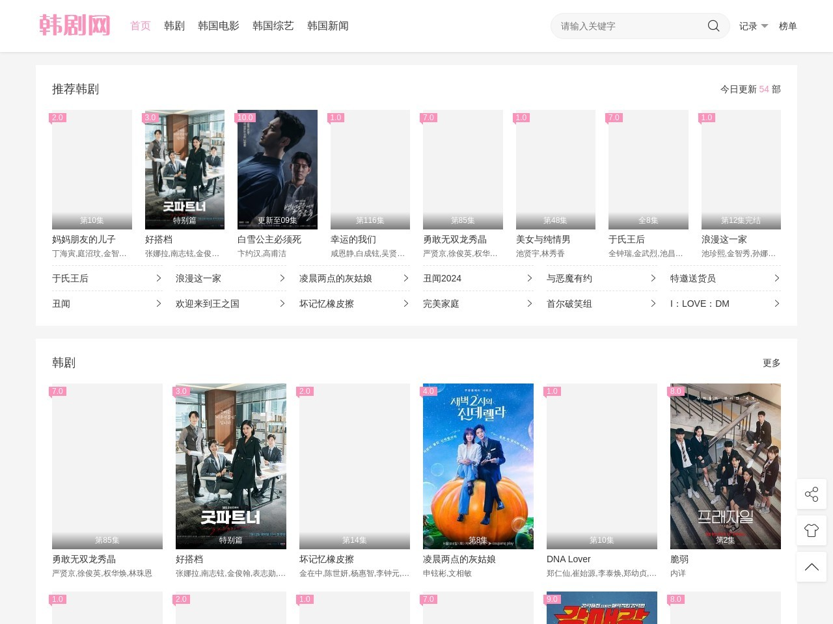Open 美女与纯情男 title link
The image size is (833, 624).
tap(543, 239)
